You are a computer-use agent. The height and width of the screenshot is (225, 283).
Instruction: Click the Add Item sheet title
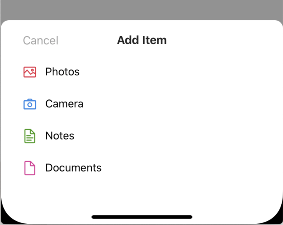pyautogui.click(x=142, y=40)
